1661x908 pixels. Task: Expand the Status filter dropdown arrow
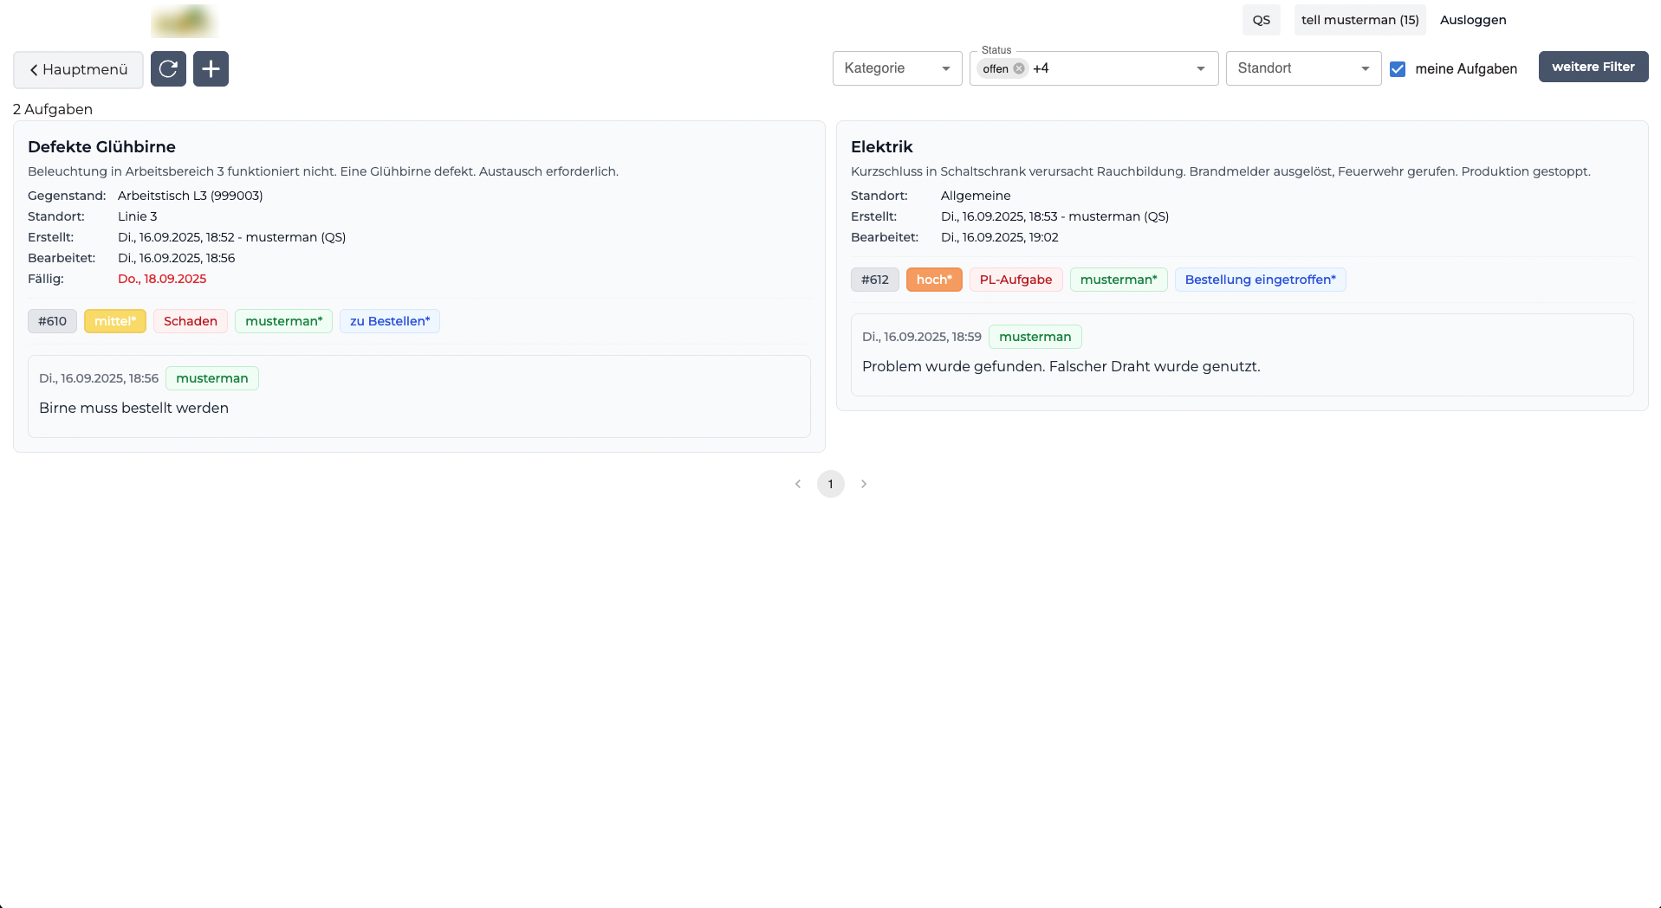(1200, 68)
